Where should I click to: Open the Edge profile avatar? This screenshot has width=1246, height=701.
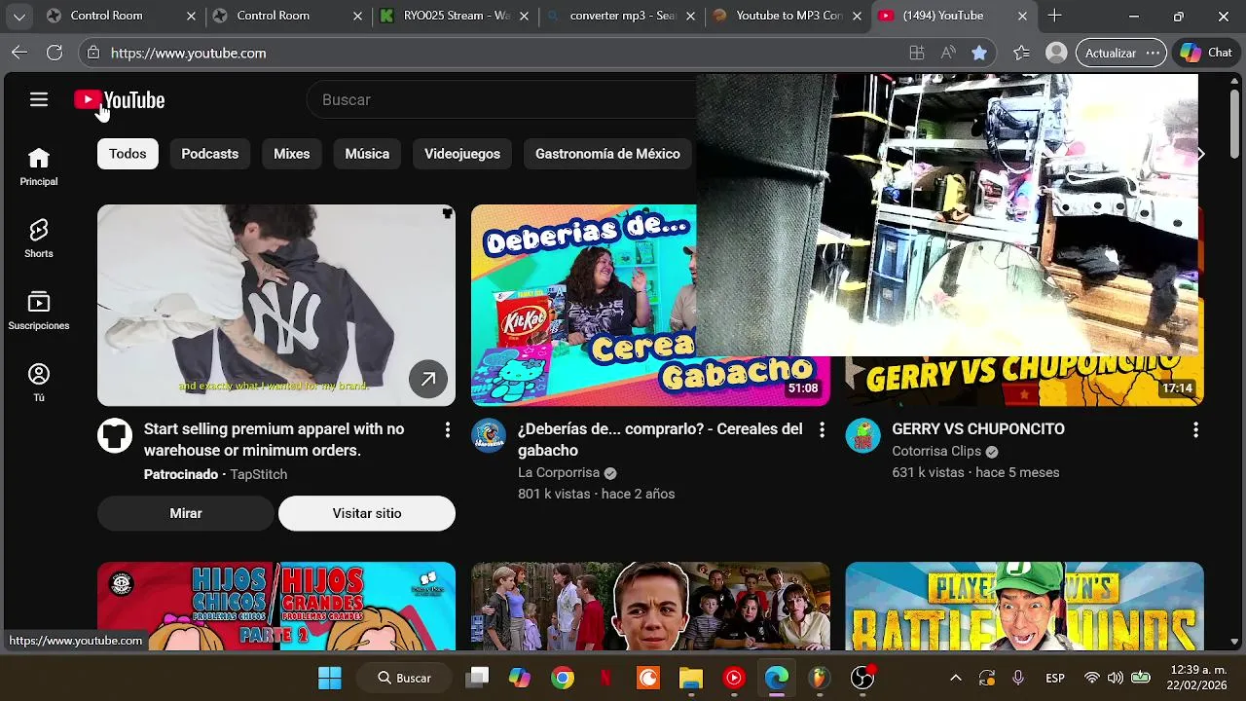[1056, 53]
